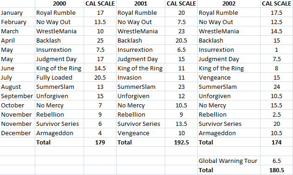Select the 2000 total value 179
Screen dimensions: 293x175
pyautogui.click(x=100, y=143)
